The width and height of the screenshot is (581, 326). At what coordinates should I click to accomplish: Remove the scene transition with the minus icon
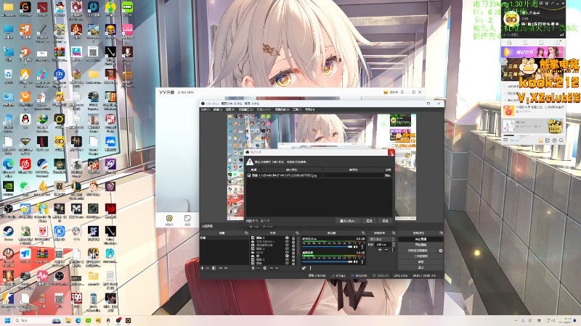pyautogui.click(x=386, y=249)
